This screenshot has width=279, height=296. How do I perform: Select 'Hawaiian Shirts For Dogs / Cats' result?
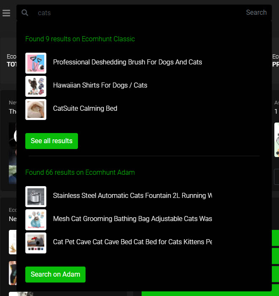[100, 85]
